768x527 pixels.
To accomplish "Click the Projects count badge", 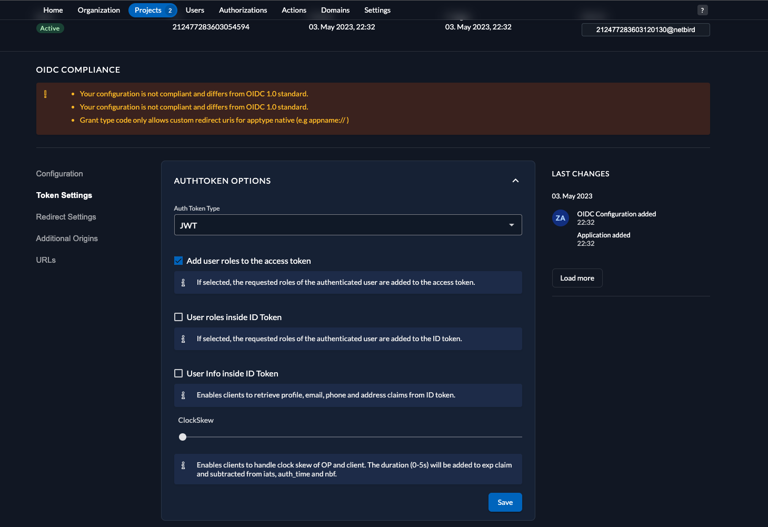I will [170, 11].
